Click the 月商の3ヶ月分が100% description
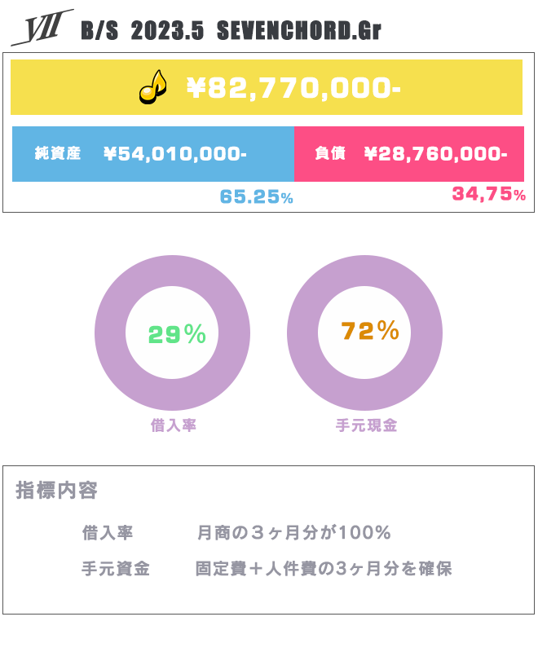 pos(294,533)
